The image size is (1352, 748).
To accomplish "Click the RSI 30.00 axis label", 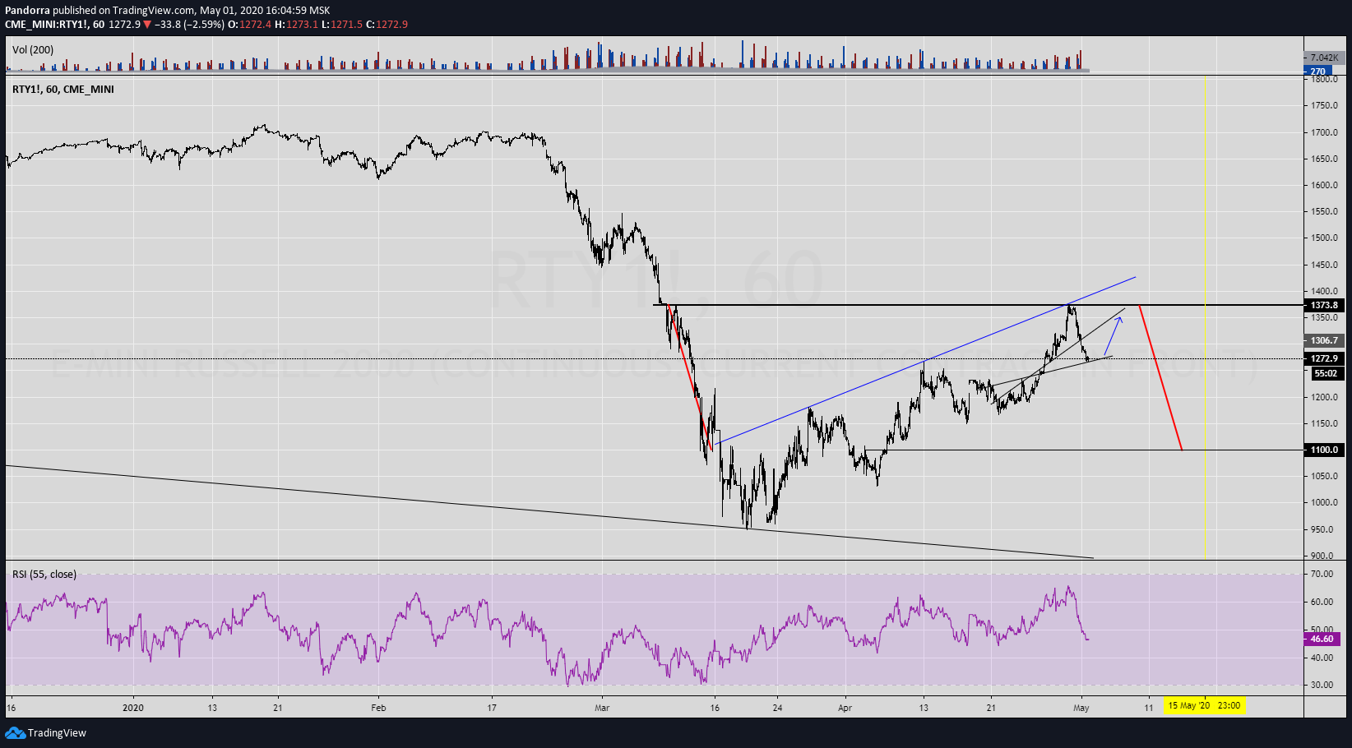I will pos(1322,684).
